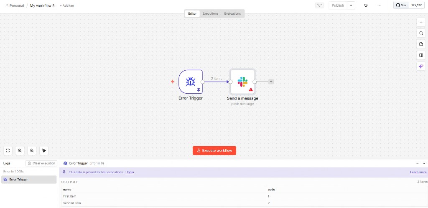
Task: Open logs panel three-dots options
Action: pos(417,163)
